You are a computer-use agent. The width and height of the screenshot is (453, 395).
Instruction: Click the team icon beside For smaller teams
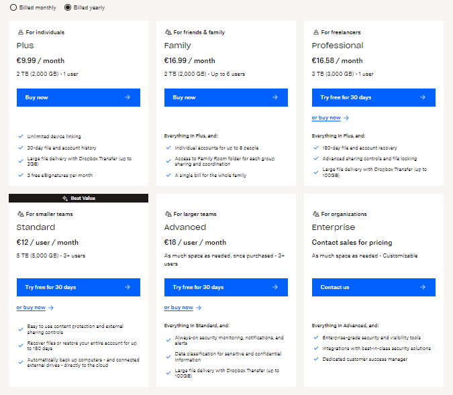pyautogui.click(x=21, y=214)
